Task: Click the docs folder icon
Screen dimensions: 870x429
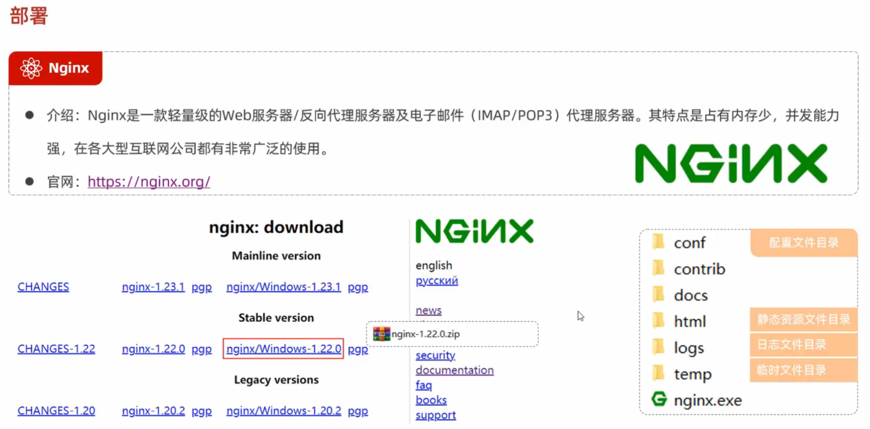Action: [658, 294]
